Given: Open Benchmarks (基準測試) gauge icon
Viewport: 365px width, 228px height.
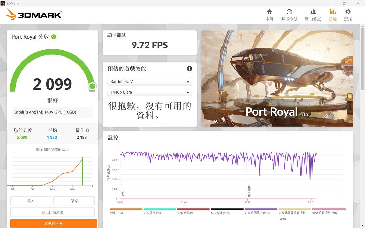Looking at the screenshot, I should pyautogui.click(x=289, y=12).
